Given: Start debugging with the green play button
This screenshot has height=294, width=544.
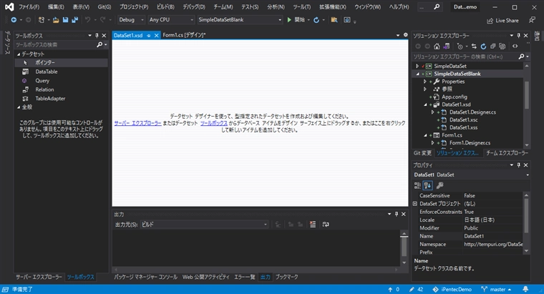Looking at the screenshot, I should point(289,20).
